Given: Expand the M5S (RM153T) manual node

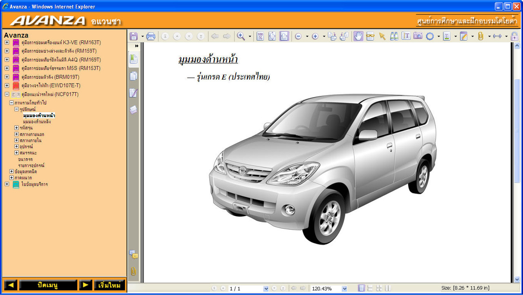Looking at the screenshot, I should [7, 68].
